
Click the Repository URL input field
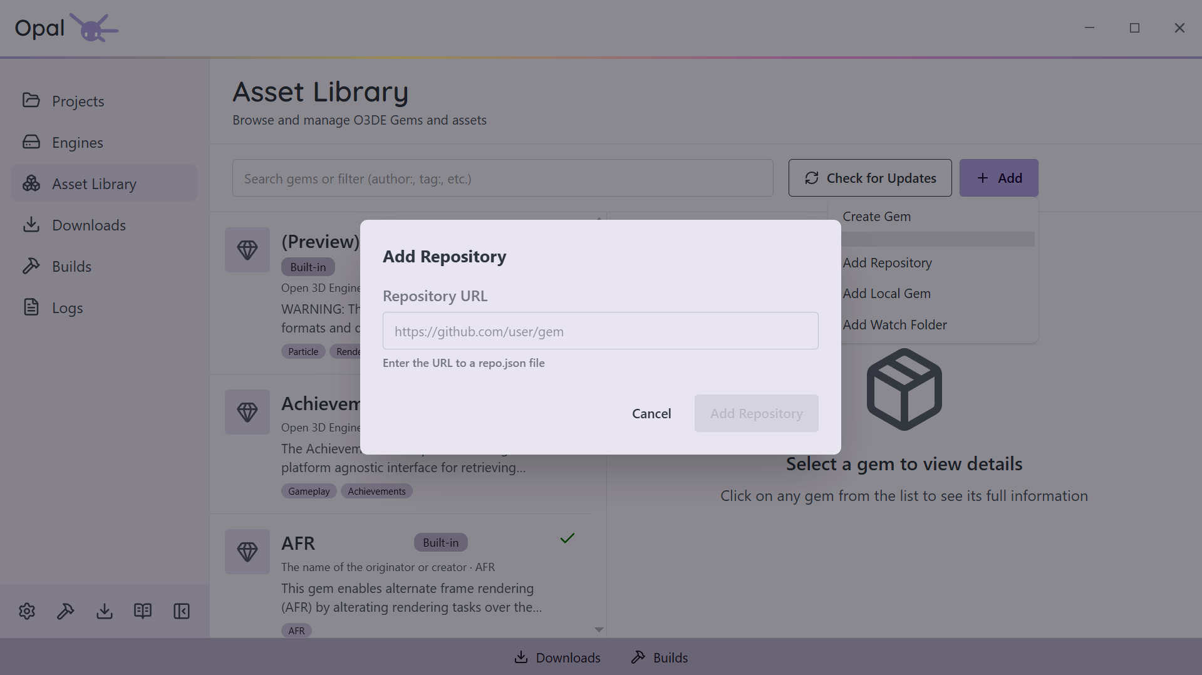click(600, 331)
